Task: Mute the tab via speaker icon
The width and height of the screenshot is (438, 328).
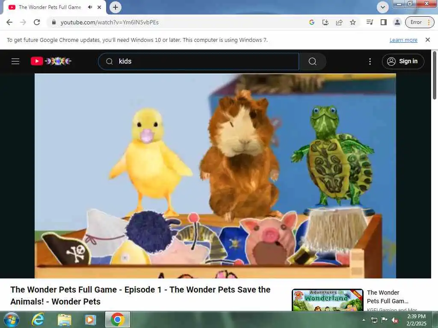Action: (90, 7)
